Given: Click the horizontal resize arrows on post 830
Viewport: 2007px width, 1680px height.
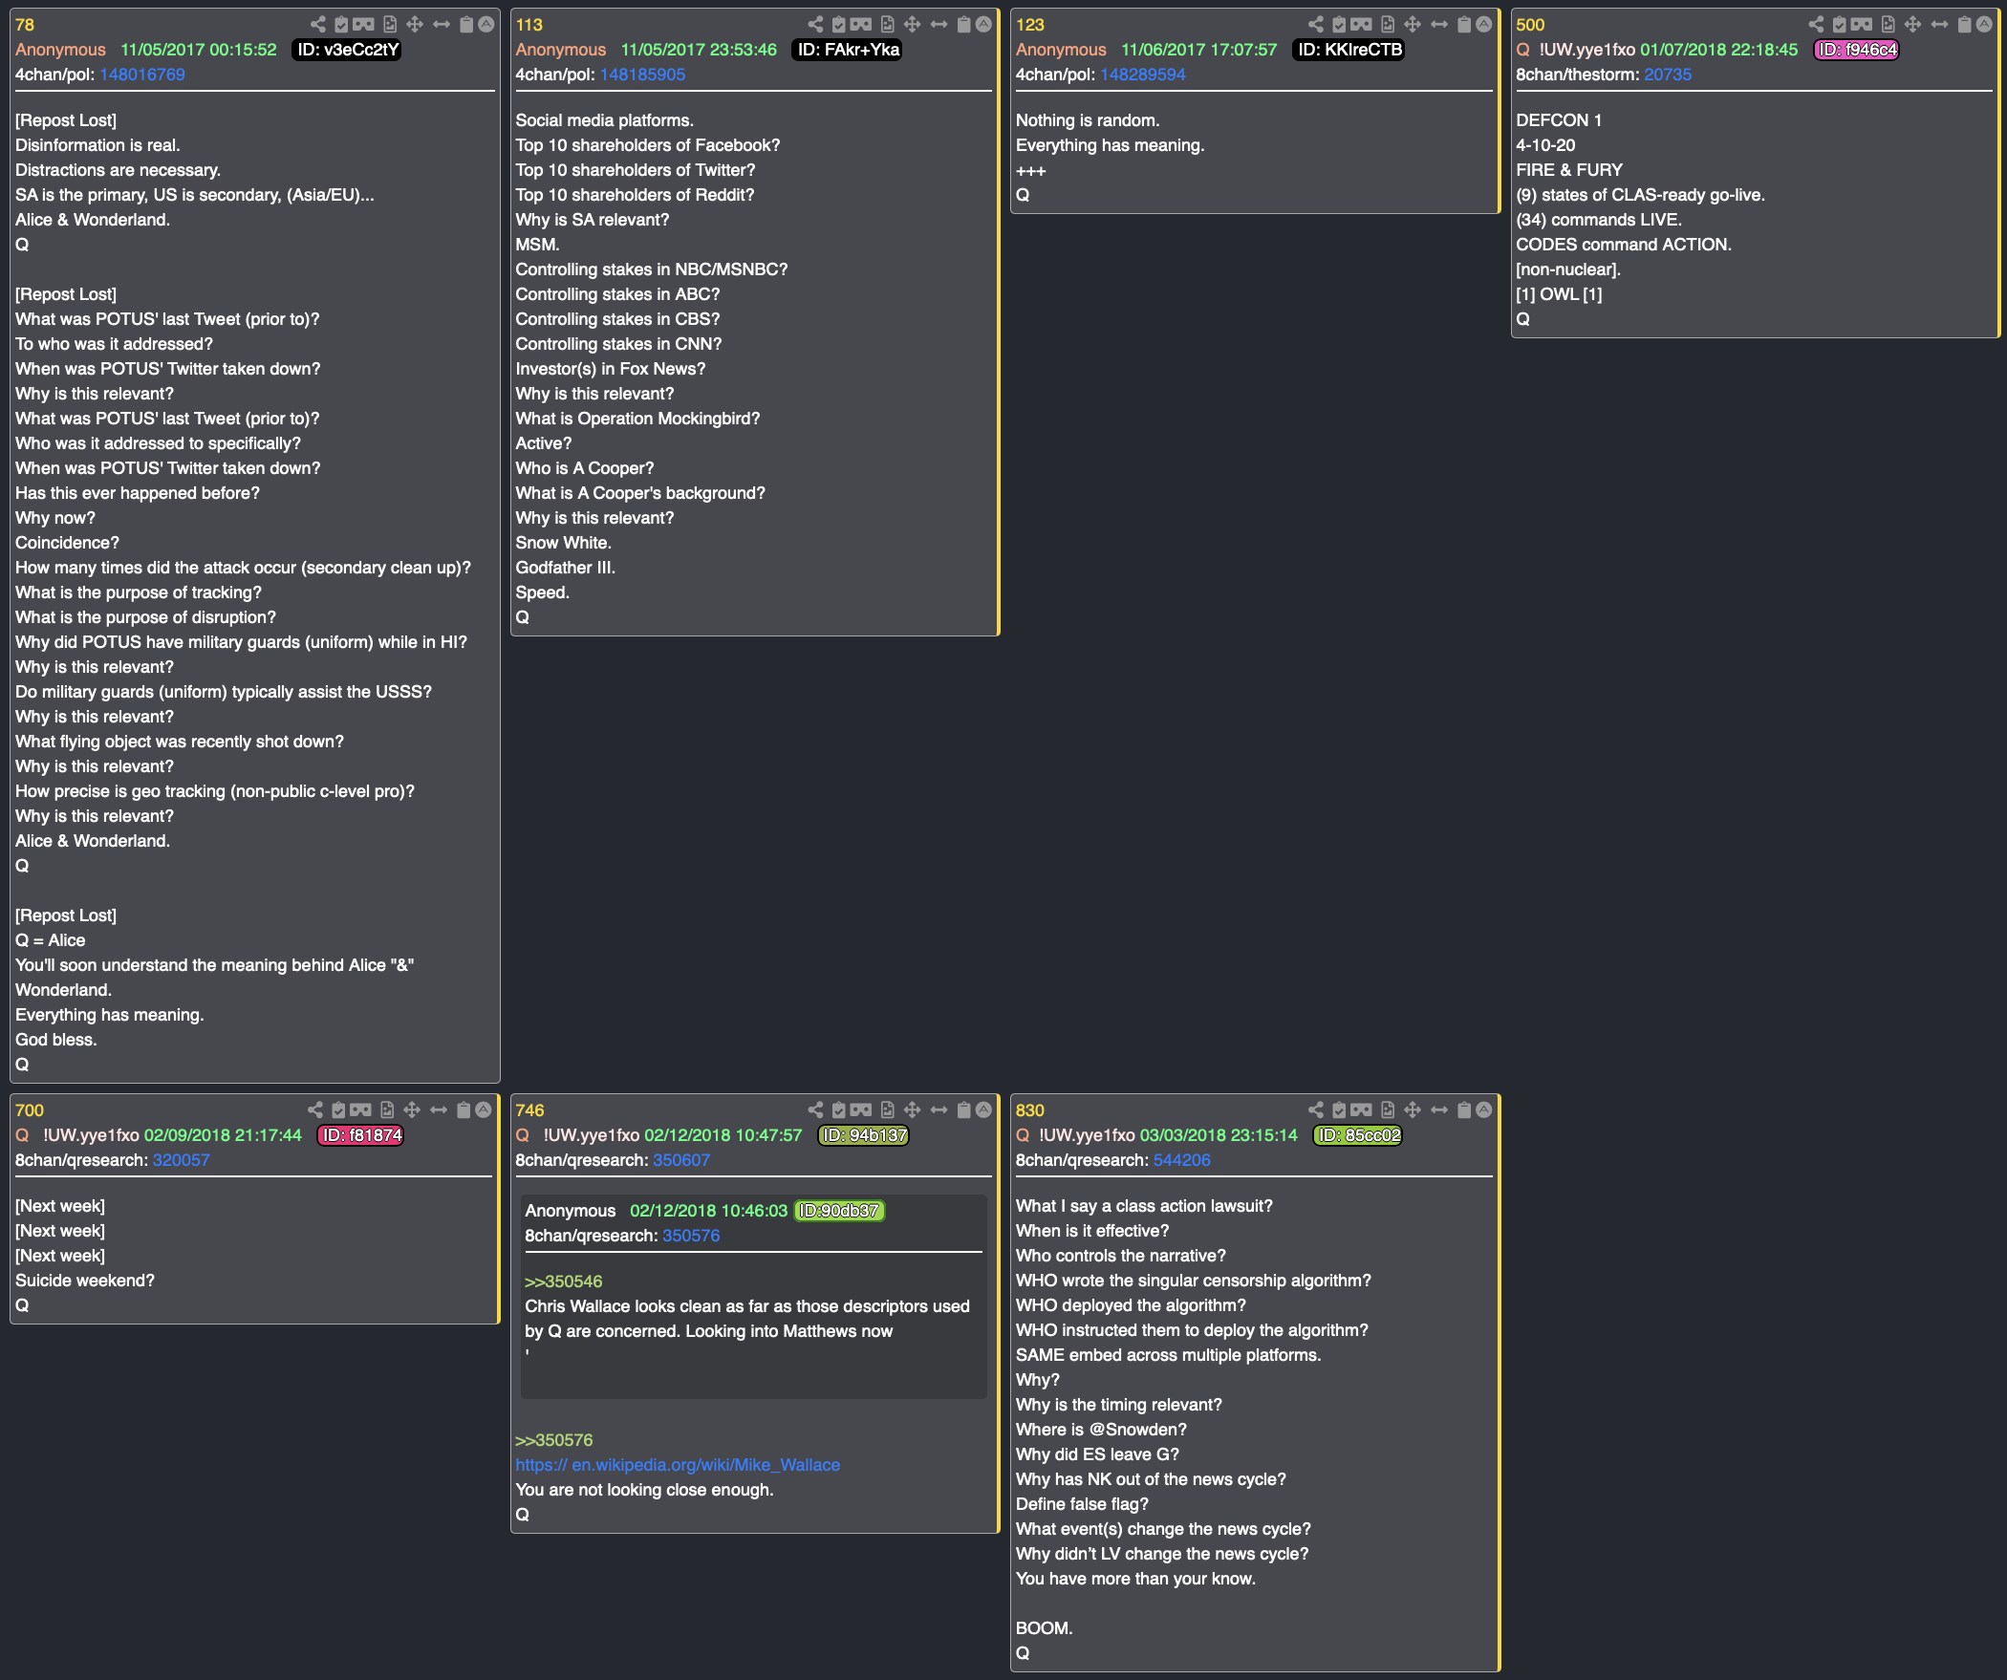Looking at the screenshot, I should pyautogui.click(x=1439, y=1109).
